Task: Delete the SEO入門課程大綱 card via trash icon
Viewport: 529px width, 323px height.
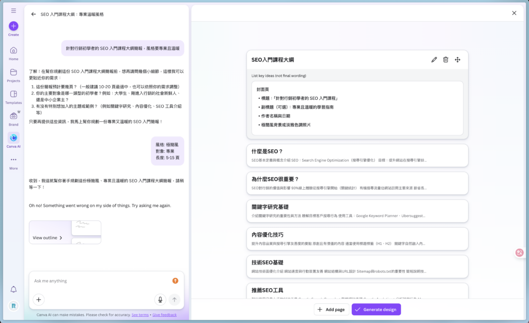Action: point(446,60)
